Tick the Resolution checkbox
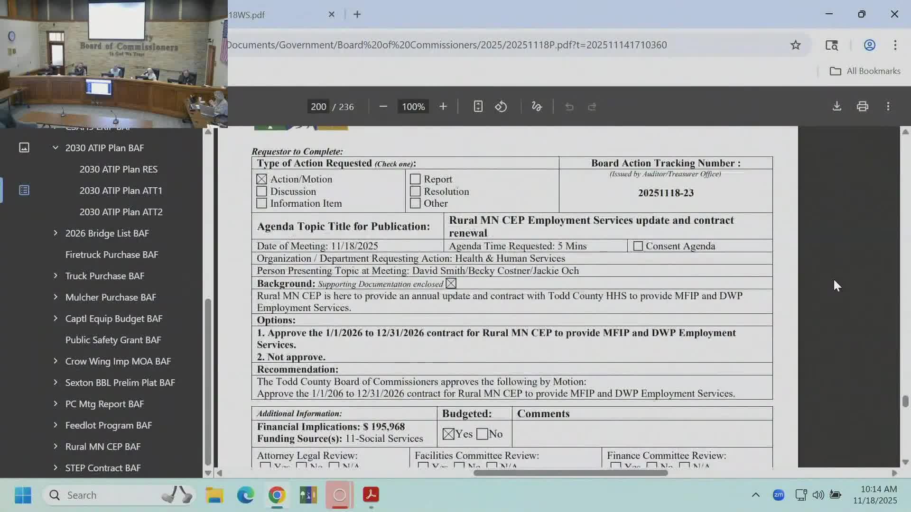911x512 pixels. pos(415,192)
